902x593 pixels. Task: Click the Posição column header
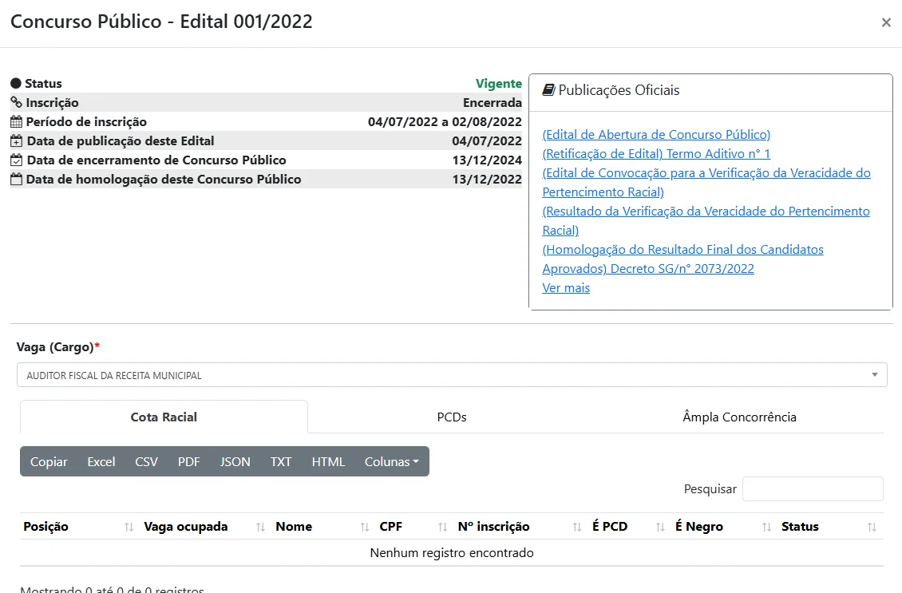[46, 526]
